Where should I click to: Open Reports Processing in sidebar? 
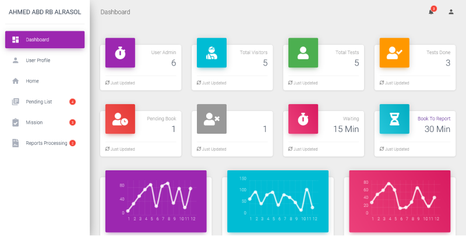(x=46, y=143)
